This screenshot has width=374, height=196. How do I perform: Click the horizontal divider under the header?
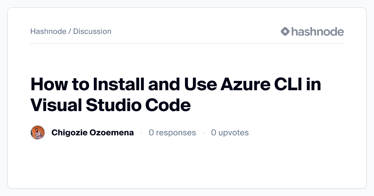pyautogui.click(x=187, y=44)
